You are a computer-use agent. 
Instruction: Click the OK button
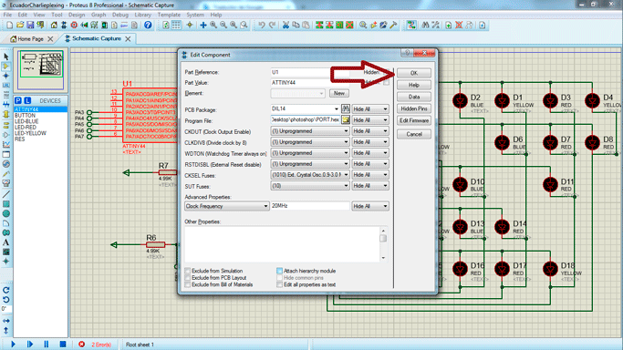point(413,73)
